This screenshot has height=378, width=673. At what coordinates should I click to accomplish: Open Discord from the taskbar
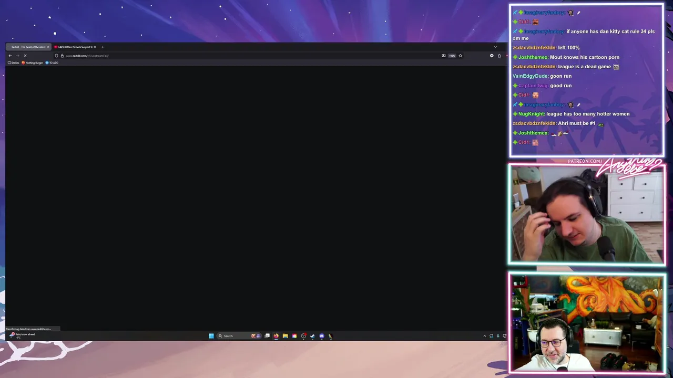click(x=322, y=336)
